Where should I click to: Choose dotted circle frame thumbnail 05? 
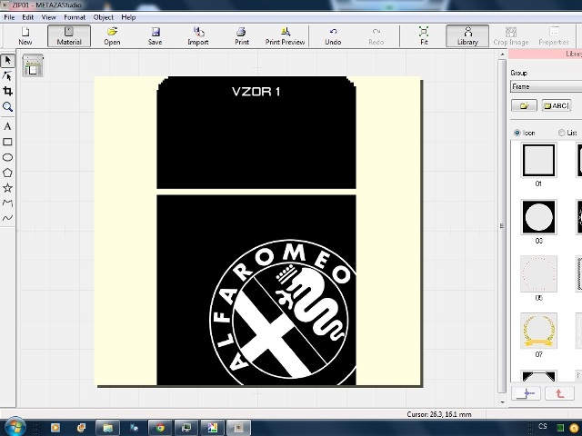[x=538, y=273]
